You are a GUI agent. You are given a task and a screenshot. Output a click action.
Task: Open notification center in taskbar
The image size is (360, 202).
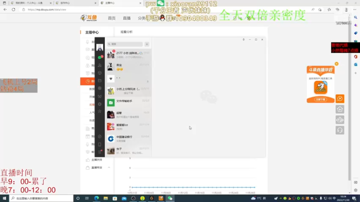point(355,198)
